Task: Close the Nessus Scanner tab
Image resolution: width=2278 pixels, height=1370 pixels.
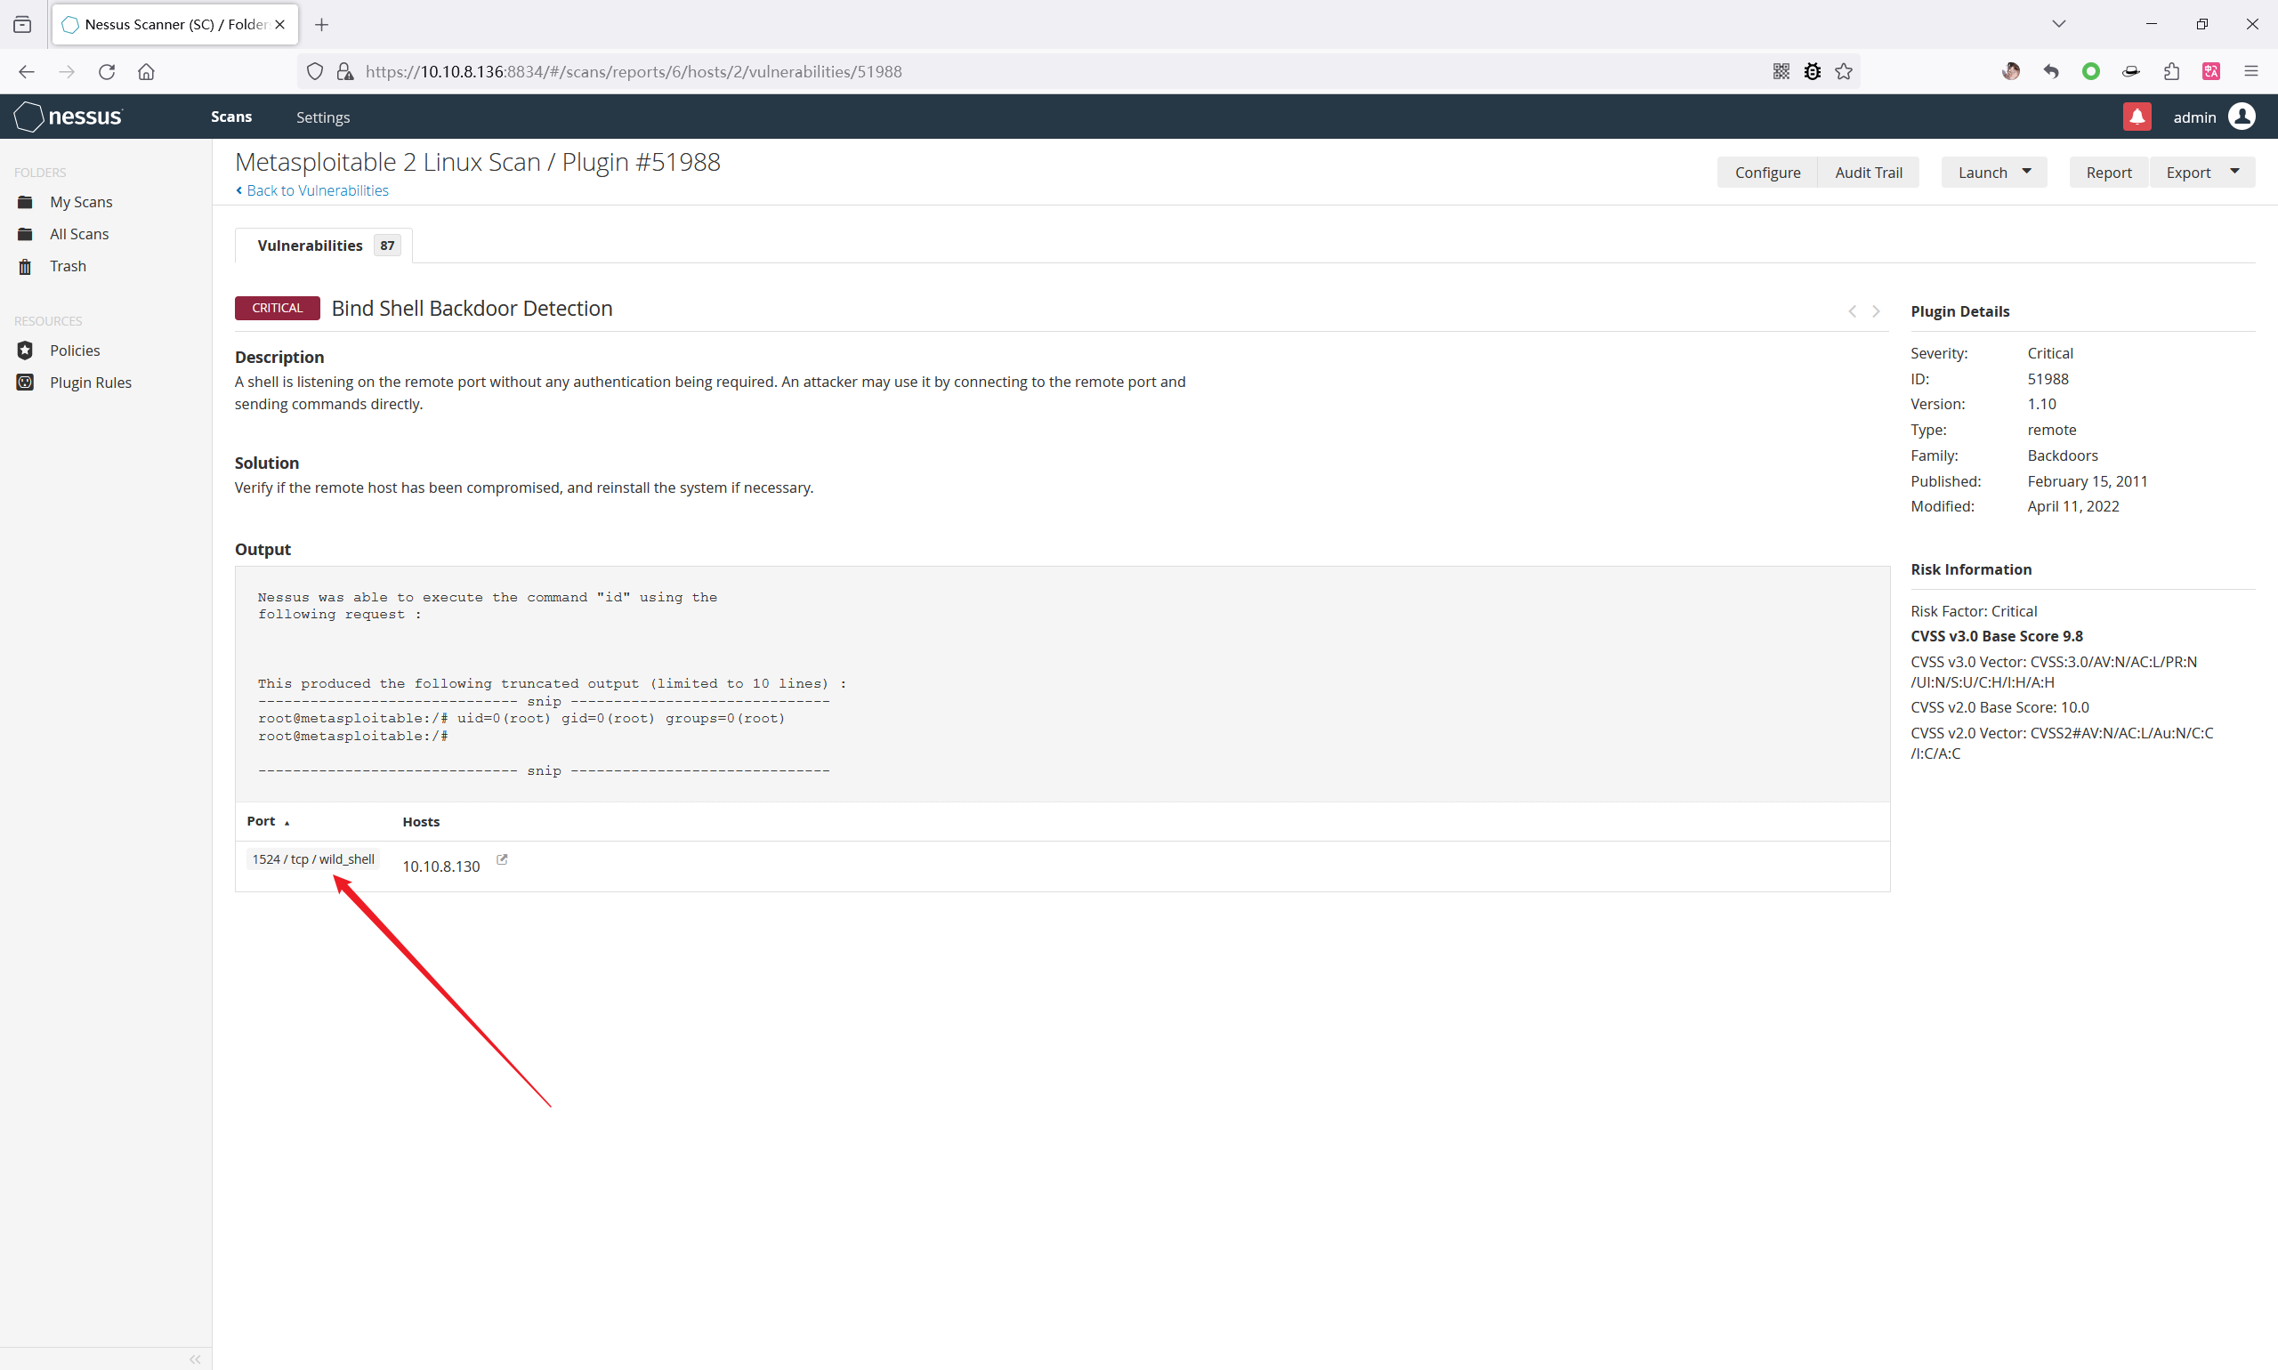Action: coord(279,25)
